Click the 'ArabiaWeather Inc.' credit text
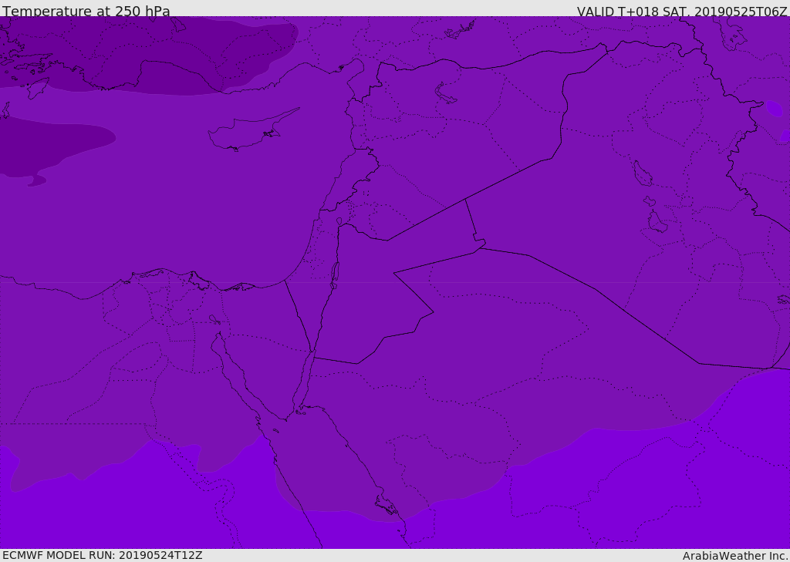Screen dimensions: 790x562 tap(735, 556)
